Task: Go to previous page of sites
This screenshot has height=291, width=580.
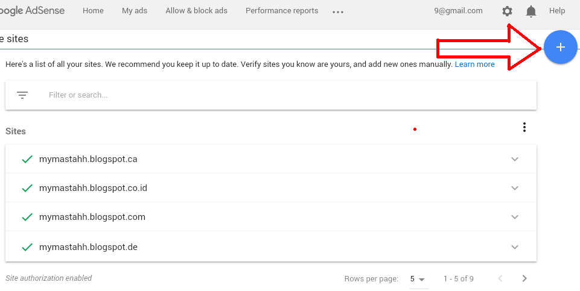Action: (x=500, y=278)
